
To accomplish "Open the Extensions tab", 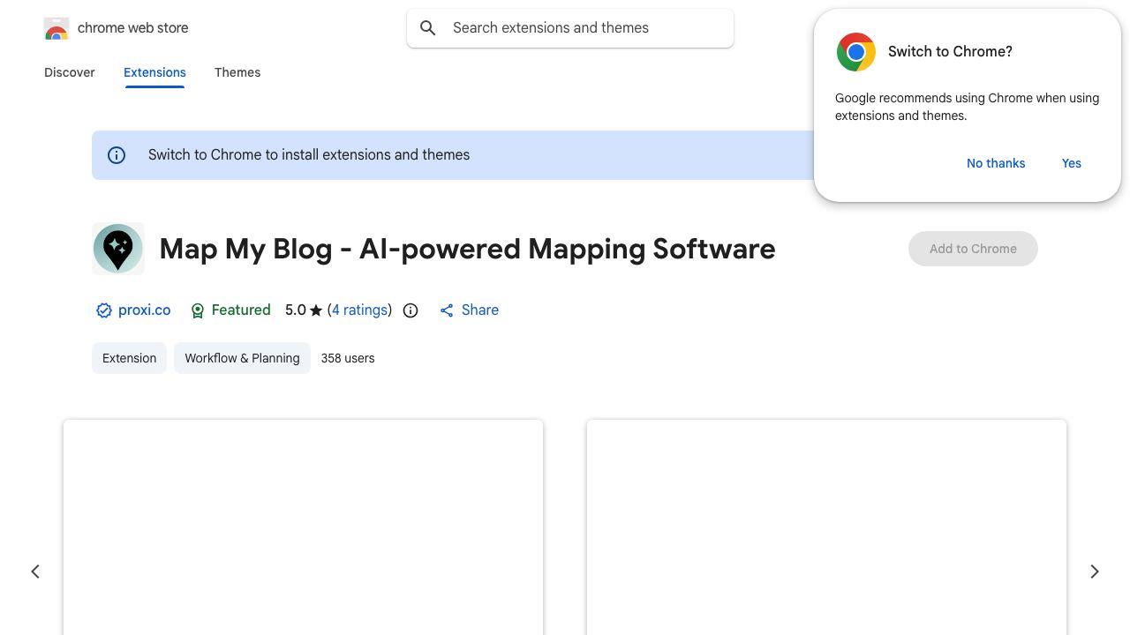I will pos(154,72).
